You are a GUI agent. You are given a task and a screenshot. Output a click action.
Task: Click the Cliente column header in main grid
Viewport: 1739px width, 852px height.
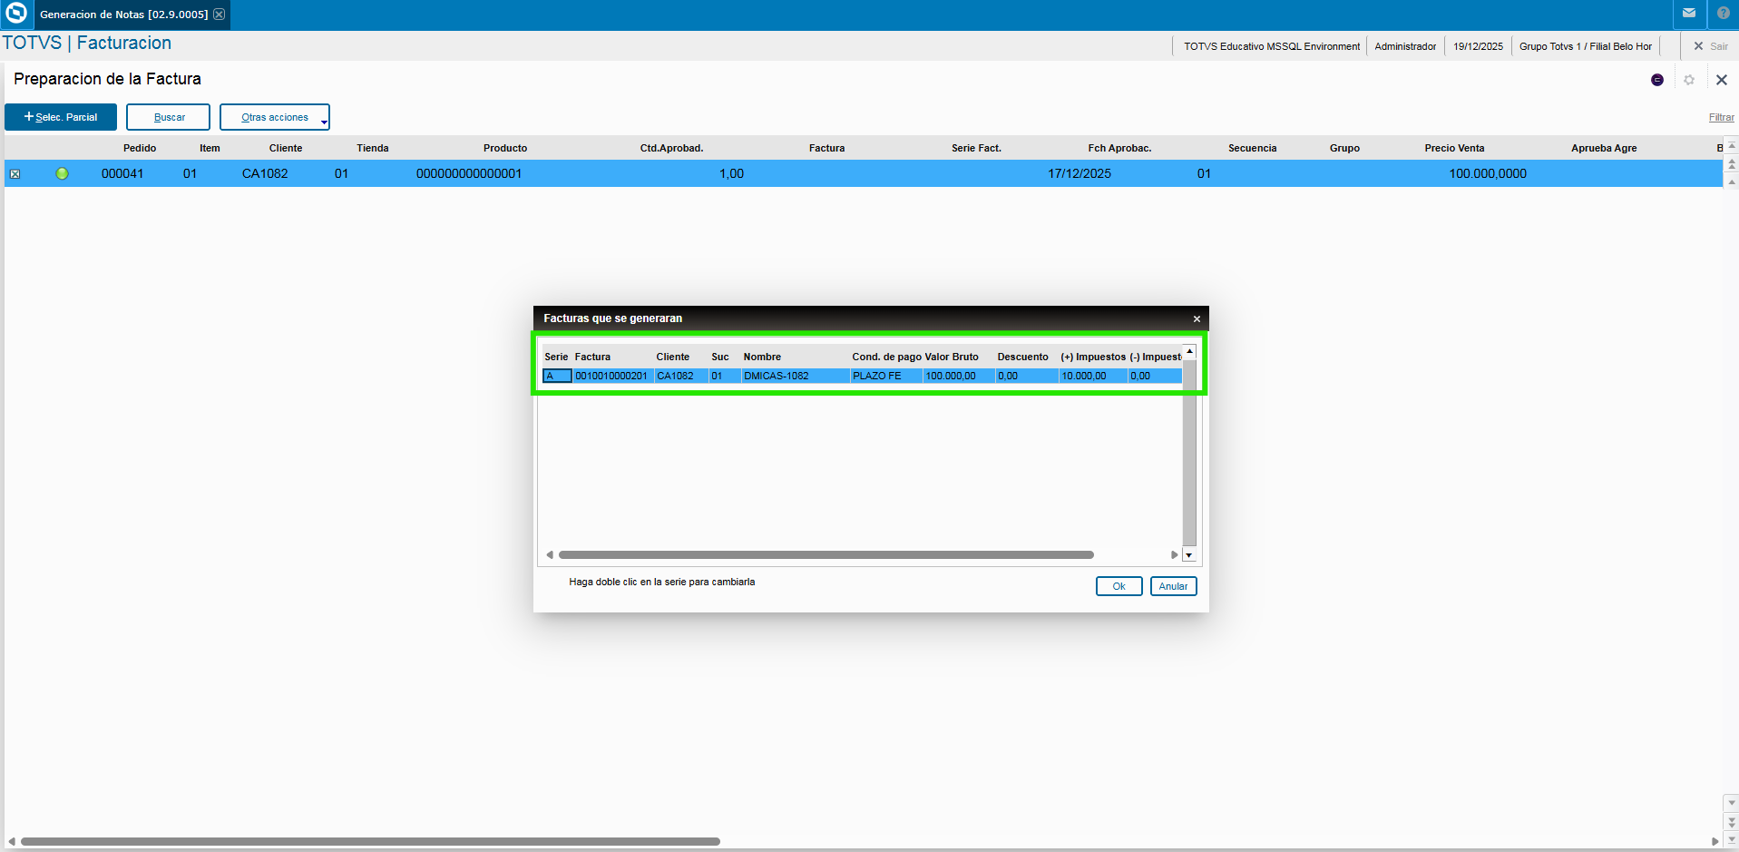click(x=286, y=148)
